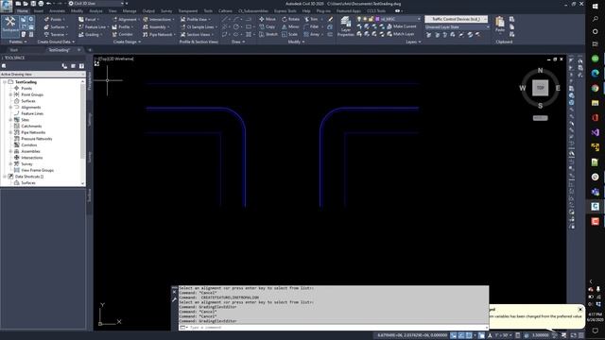Click the Grading tool in ribbon
The image size is (605, 340).
coord(90,35)
